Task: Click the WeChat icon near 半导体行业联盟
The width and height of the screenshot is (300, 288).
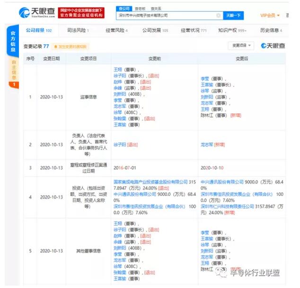Action: [221, 273]
